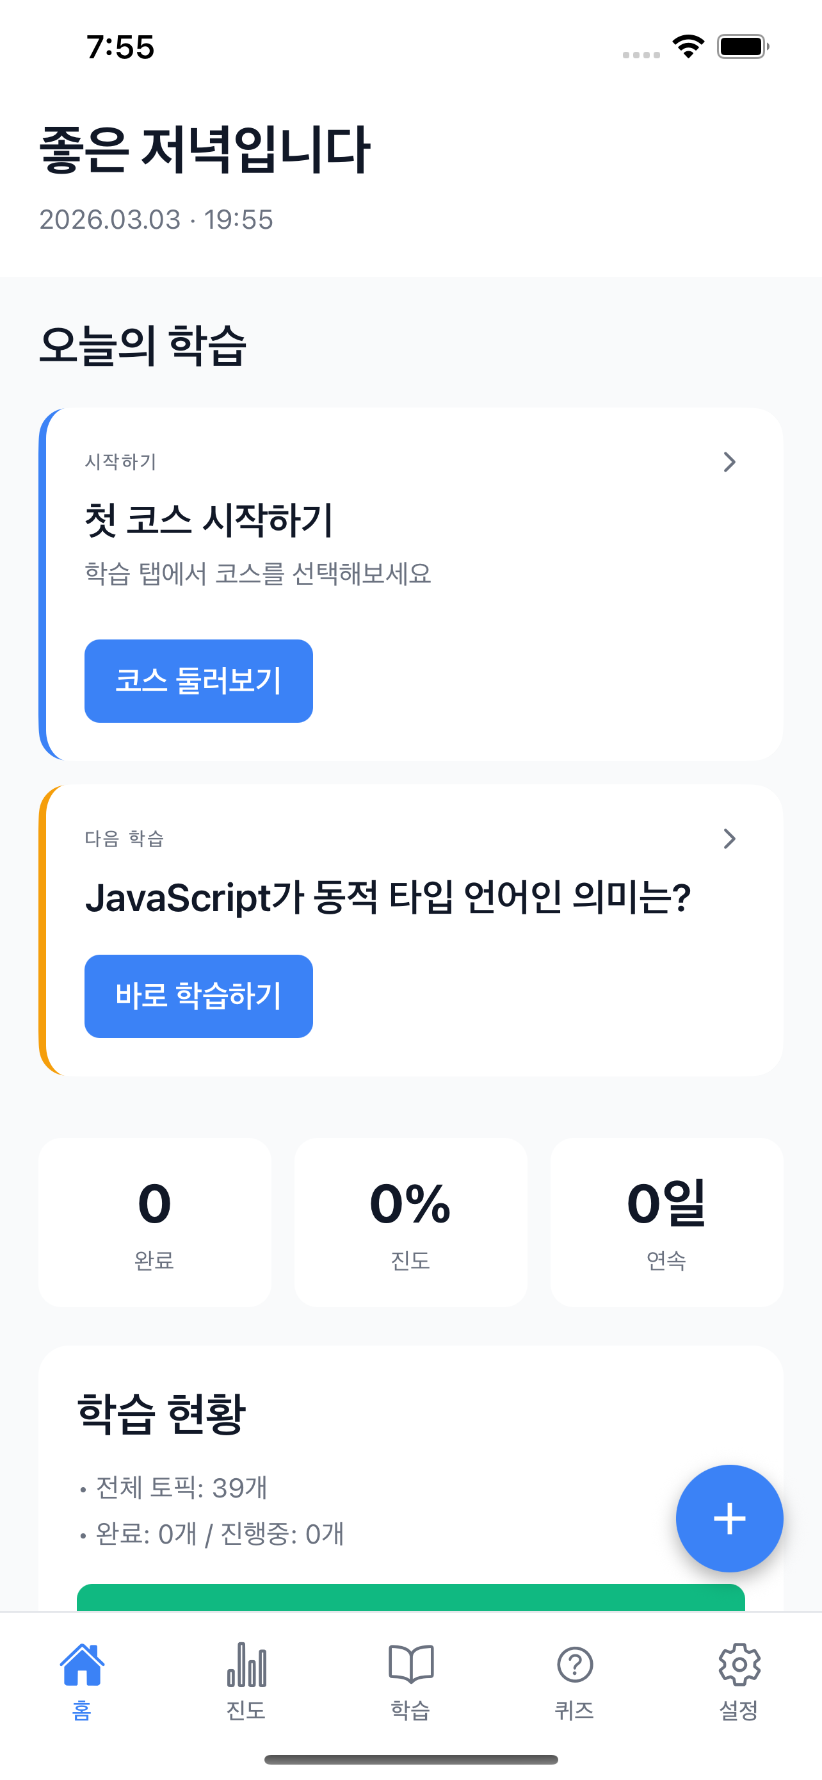Open the 설정 gear icon
822x1780 pixels.
click(x=739, y=1664)
